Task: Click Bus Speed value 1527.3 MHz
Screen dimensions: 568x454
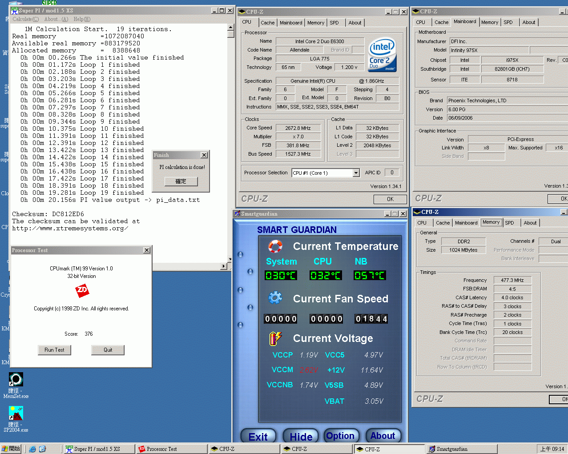Action: 298,154
